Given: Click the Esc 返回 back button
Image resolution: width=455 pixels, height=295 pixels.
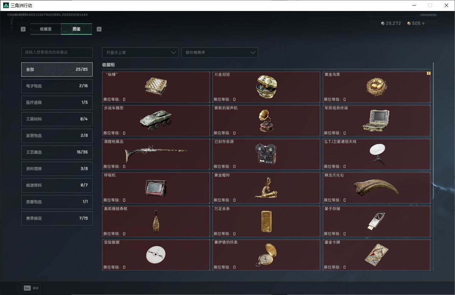Looking at the screenshot, I should tap(31, 288).
